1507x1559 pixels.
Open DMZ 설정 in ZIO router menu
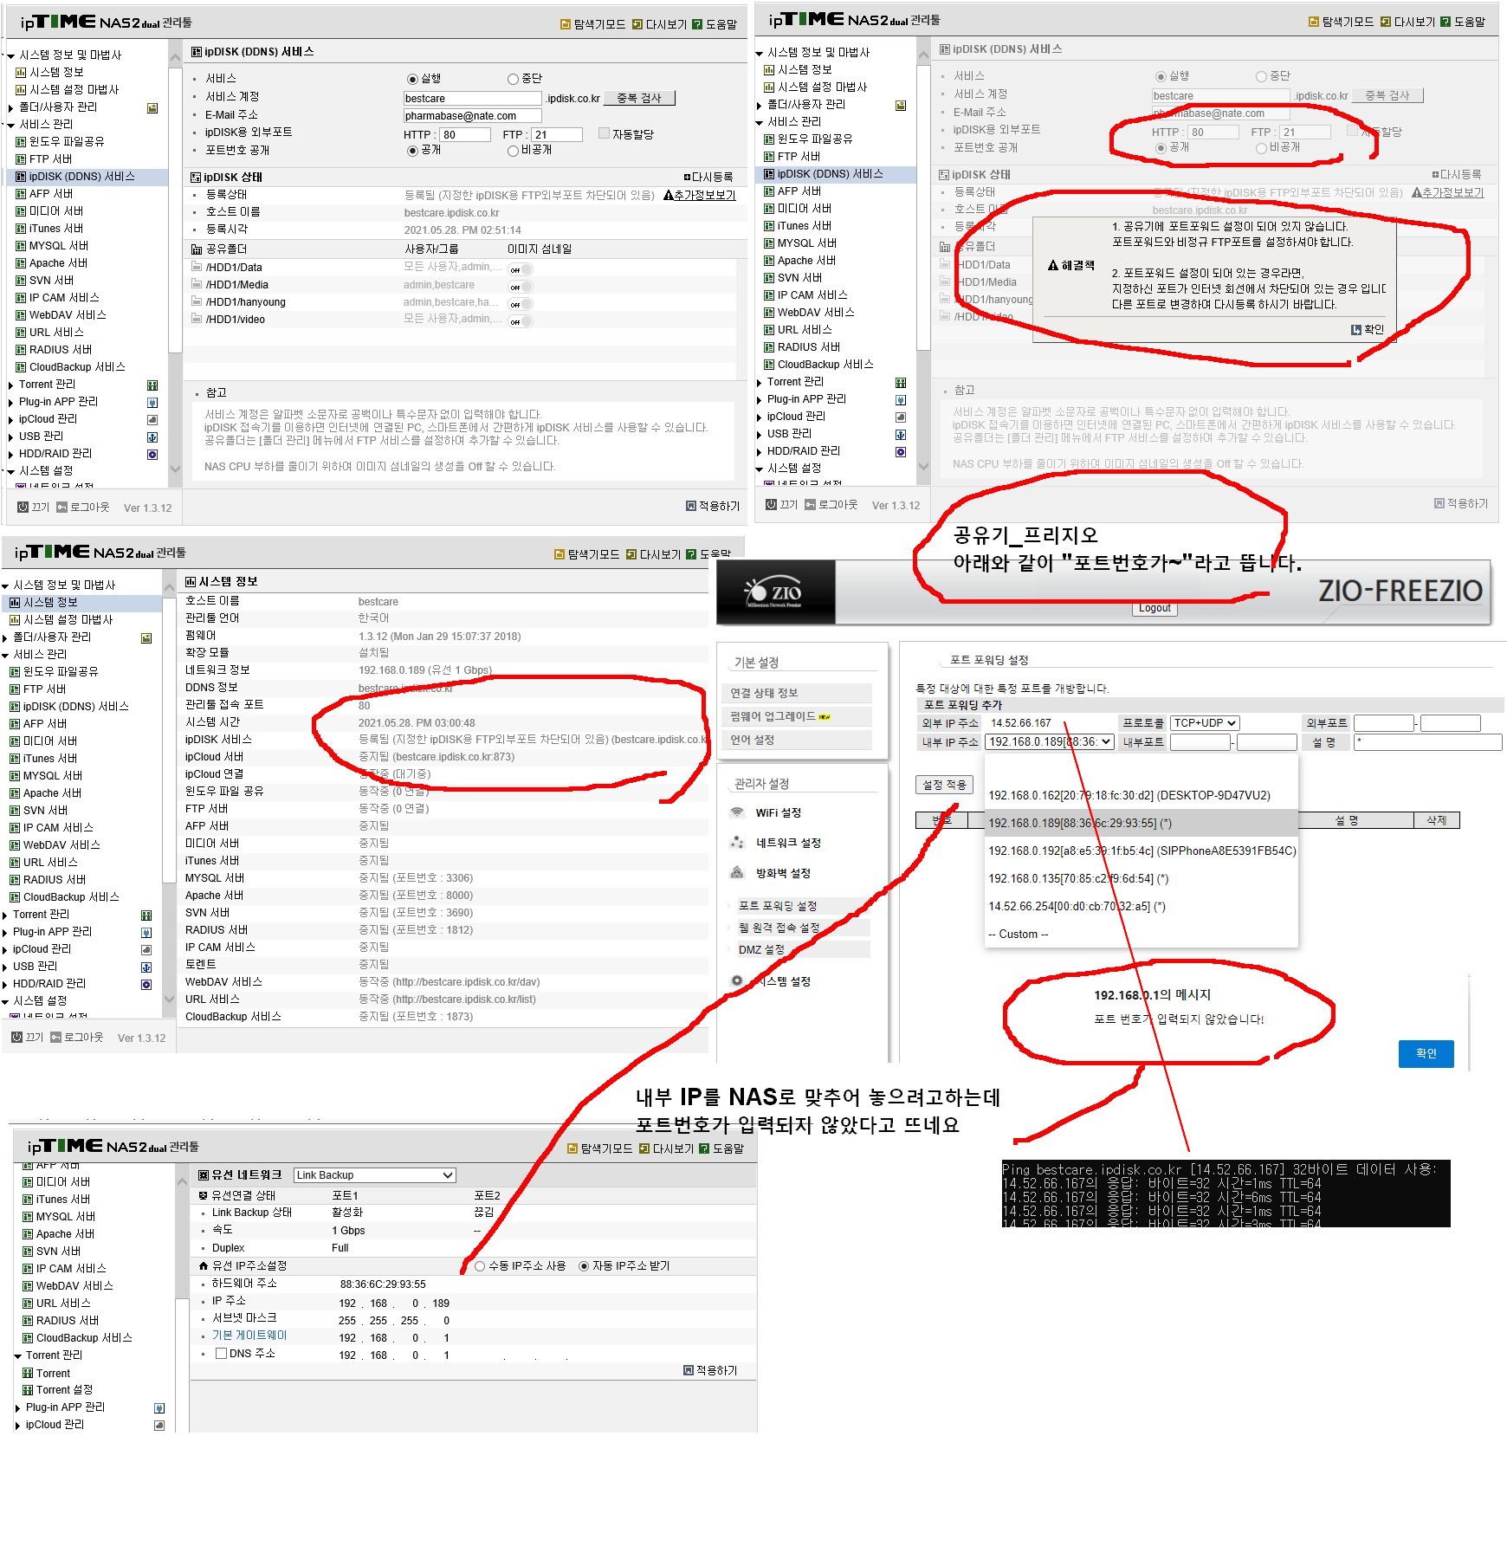click(761, 949)
